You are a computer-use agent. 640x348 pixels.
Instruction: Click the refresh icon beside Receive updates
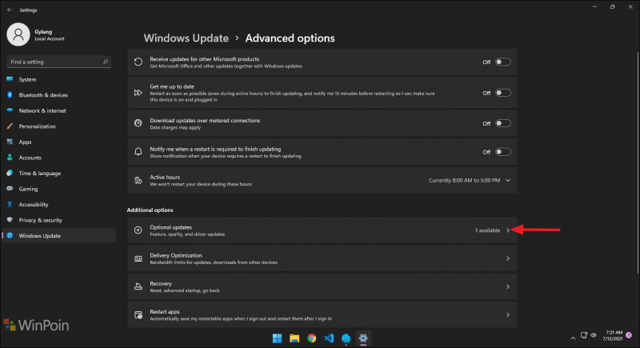pyautogui.click(x=138, y=62)
